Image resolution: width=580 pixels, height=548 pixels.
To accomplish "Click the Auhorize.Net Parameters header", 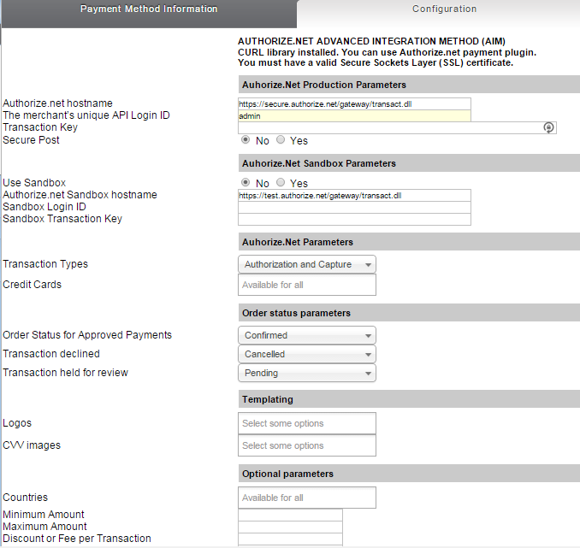I will [x=409, y=242].
